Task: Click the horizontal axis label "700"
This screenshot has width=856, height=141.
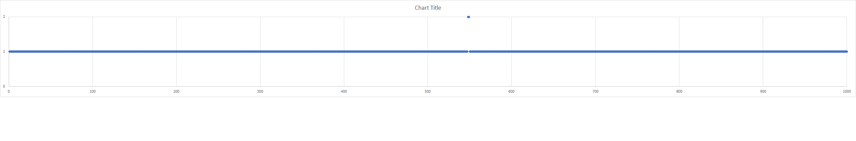Action: tap(595, 91)
